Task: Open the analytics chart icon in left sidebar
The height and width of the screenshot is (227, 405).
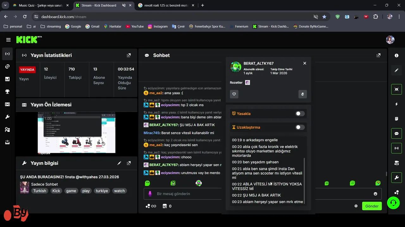Action: [x=7, y=79]
